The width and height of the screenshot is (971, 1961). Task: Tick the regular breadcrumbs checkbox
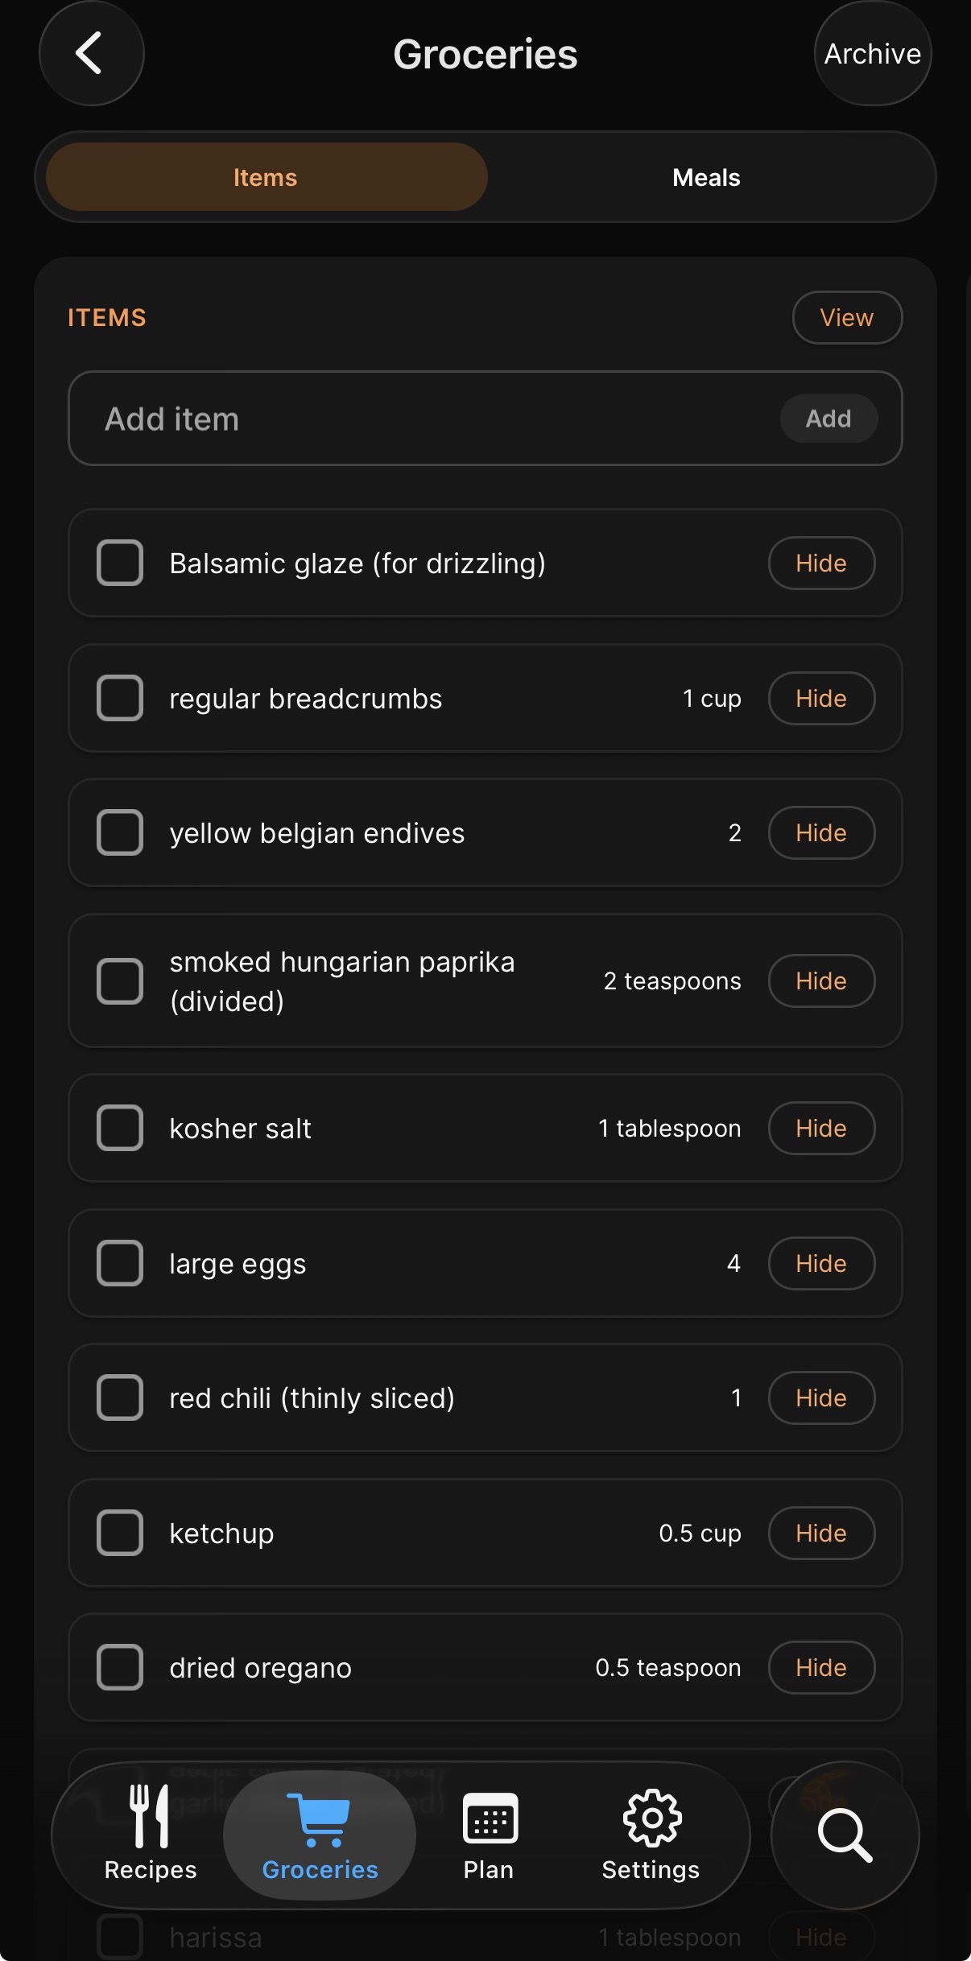(120, 698)
